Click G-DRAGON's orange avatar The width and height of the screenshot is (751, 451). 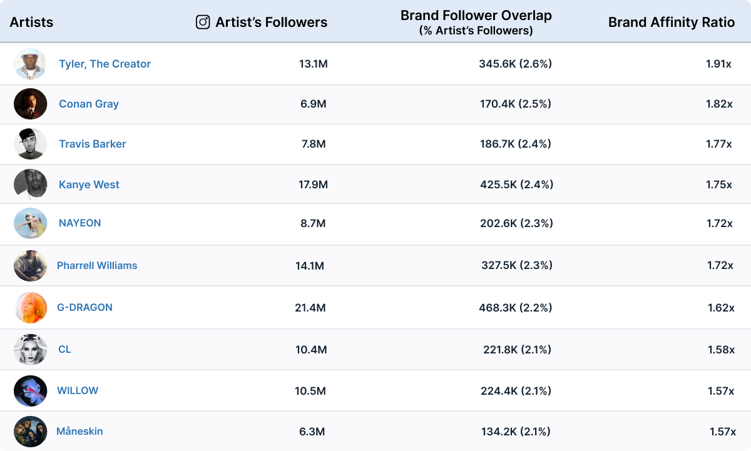pyautogui.click(x=30, y=308)
